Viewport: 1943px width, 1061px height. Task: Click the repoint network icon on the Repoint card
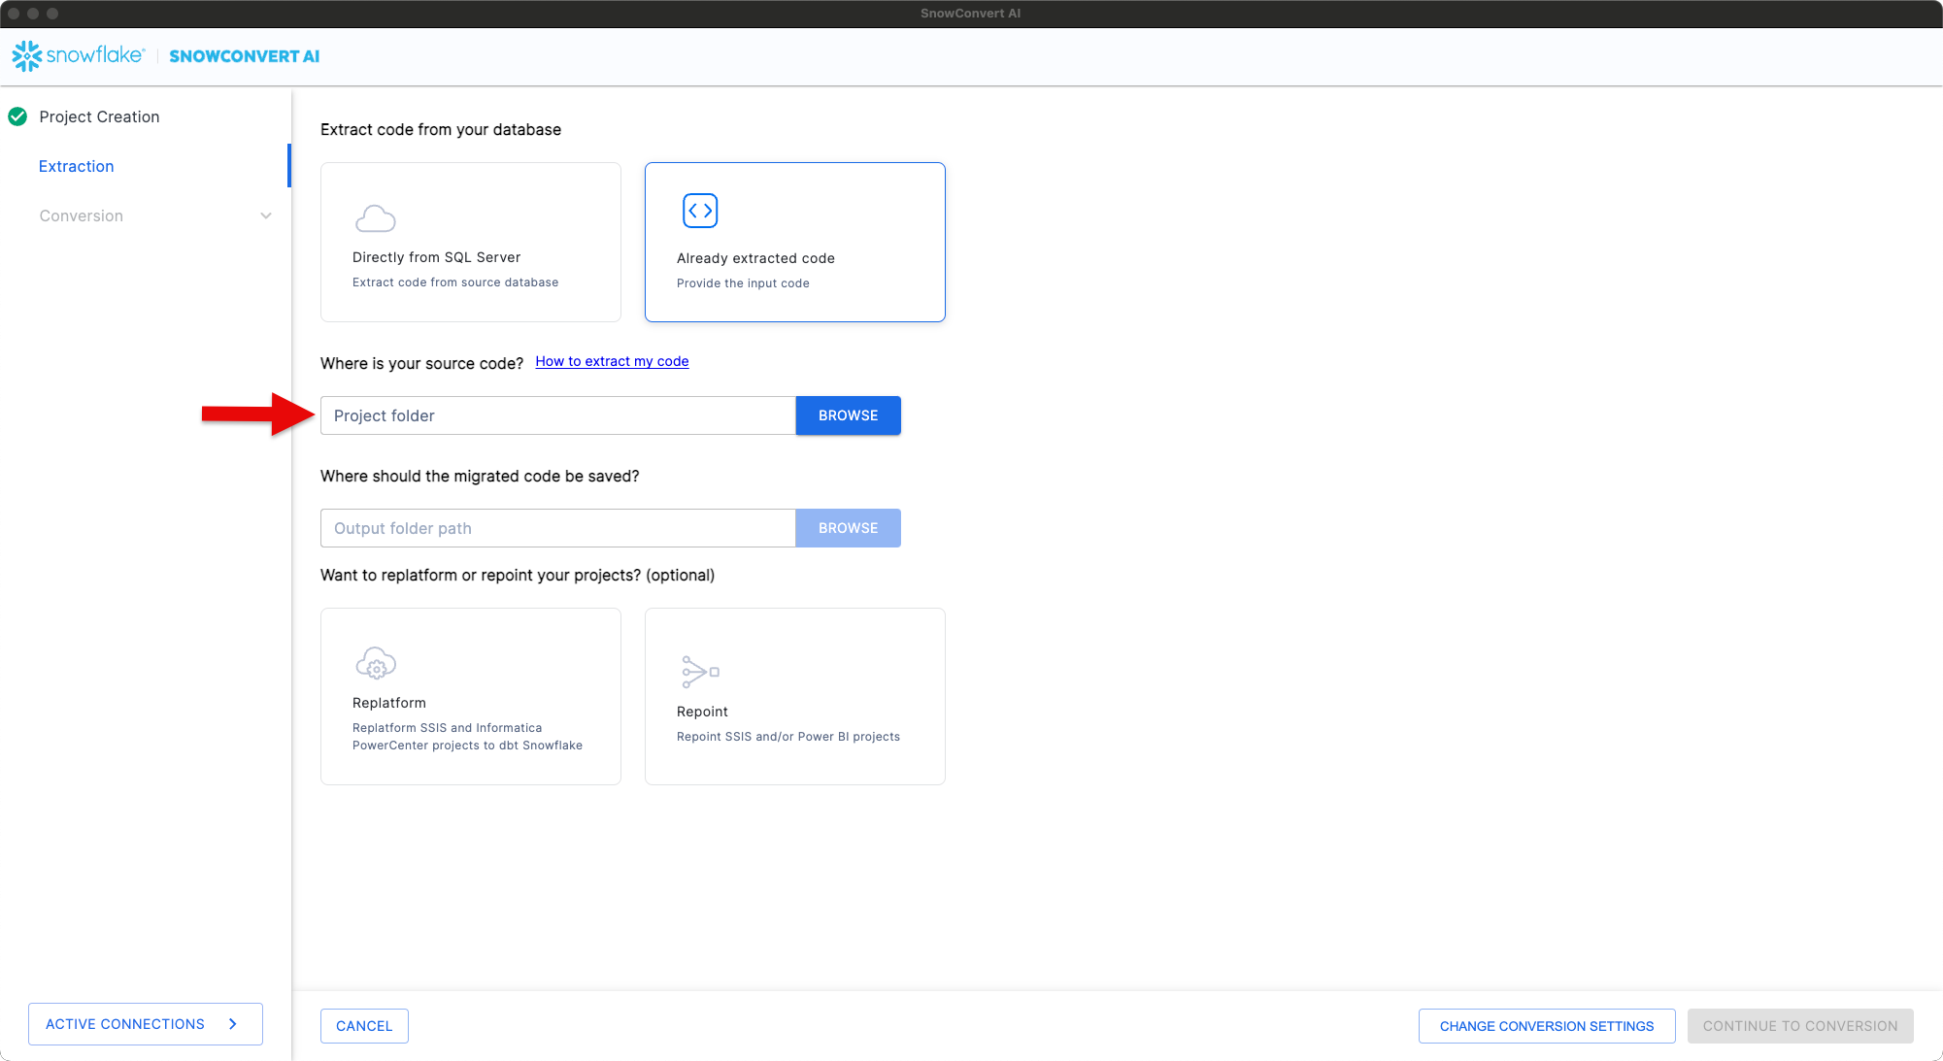point(700,671)
